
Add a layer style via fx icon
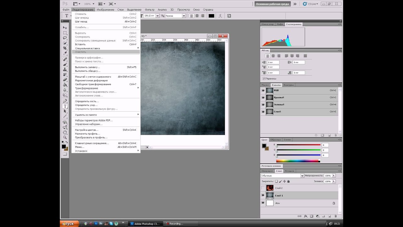(x=305, y=216)
